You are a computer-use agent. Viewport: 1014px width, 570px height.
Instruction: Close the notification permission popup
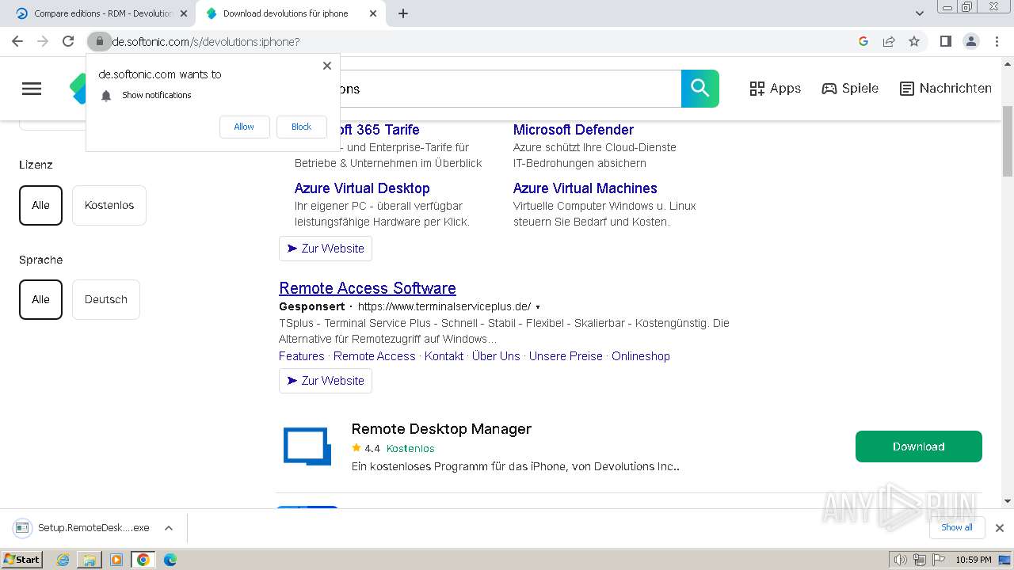point(327,66)
